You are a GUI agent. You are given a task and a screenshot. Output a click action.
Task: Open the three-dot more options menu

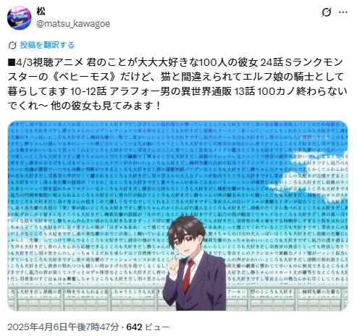pos(343,12)
